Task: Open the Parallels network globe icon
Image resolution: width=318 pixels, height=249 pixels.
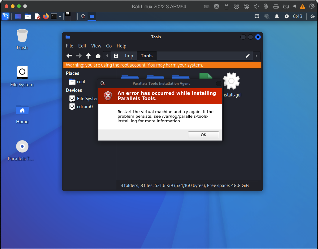Action: 246,6
